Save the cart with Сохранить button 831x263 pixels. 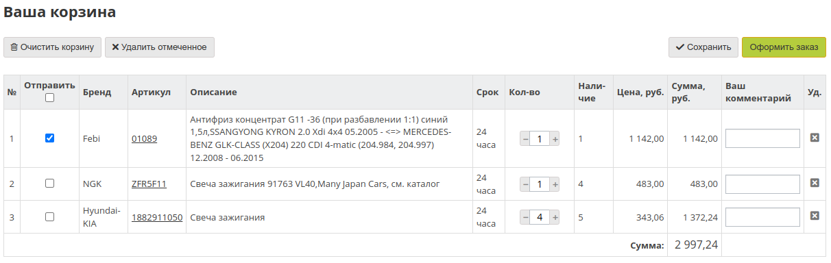point(703,47)
